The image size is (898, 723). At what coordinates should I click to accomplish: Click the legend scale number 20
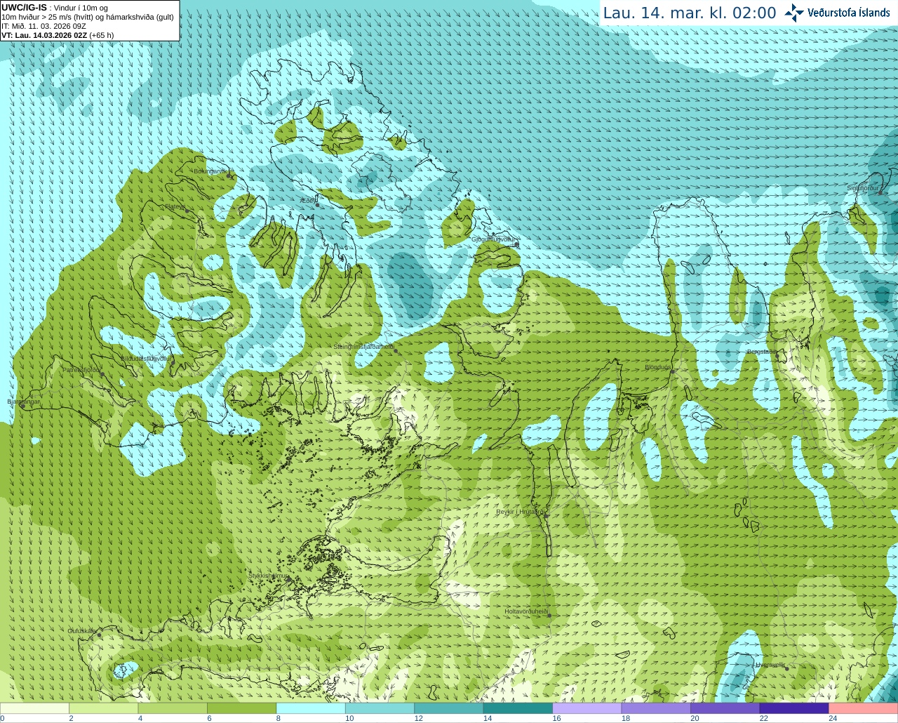(x=695, y=718)
